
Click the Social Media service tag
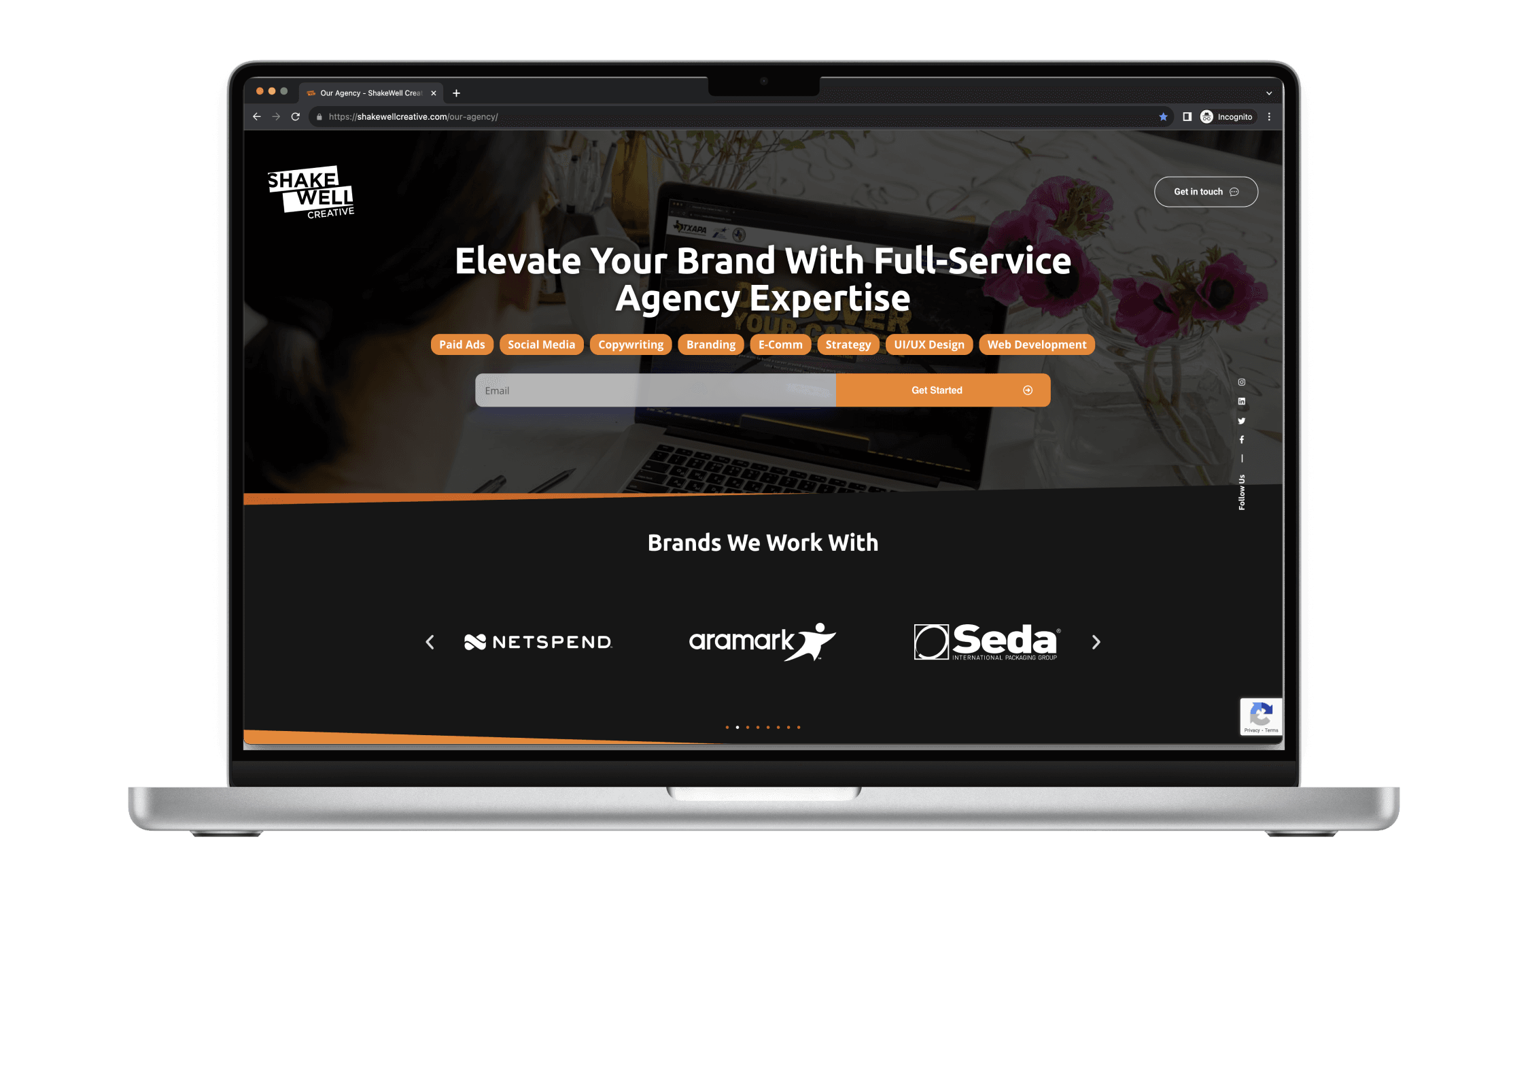(x=542, y=344)
